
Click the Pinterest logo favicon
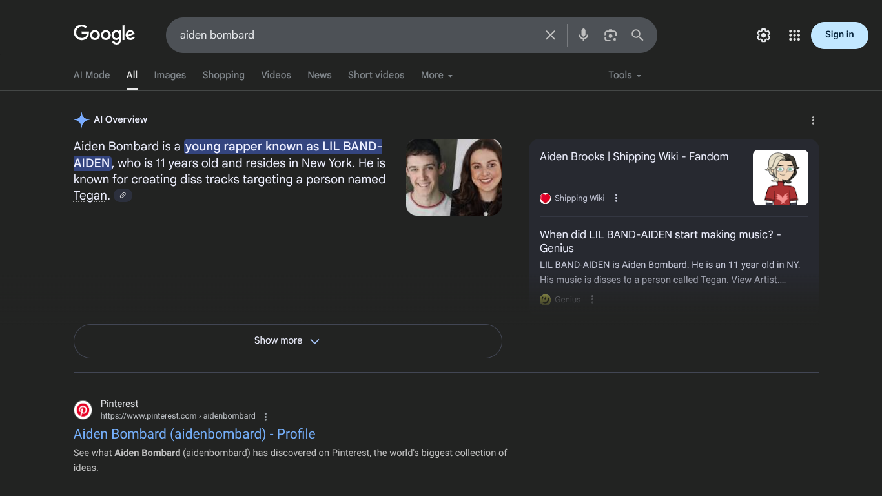[x=83, y=409]
